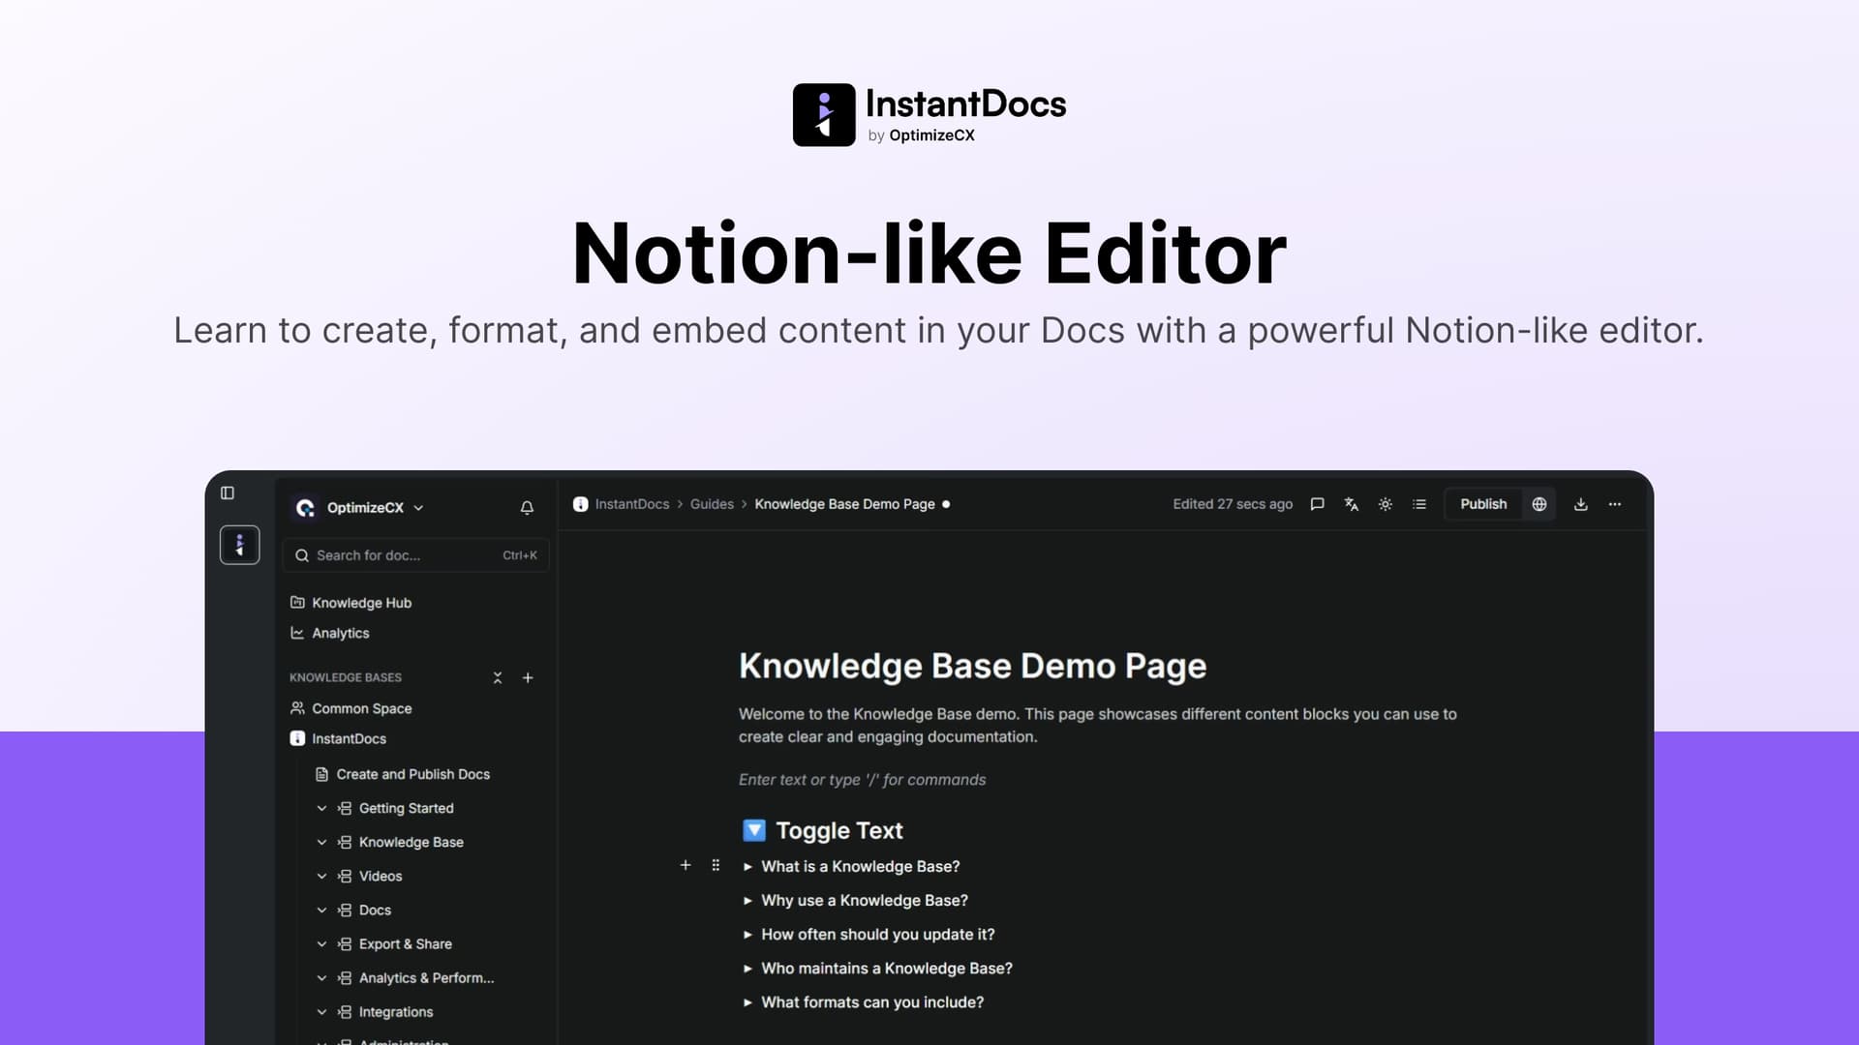Collapse all knowledge bases with the double-arrow icon

[x=497, y=677]
